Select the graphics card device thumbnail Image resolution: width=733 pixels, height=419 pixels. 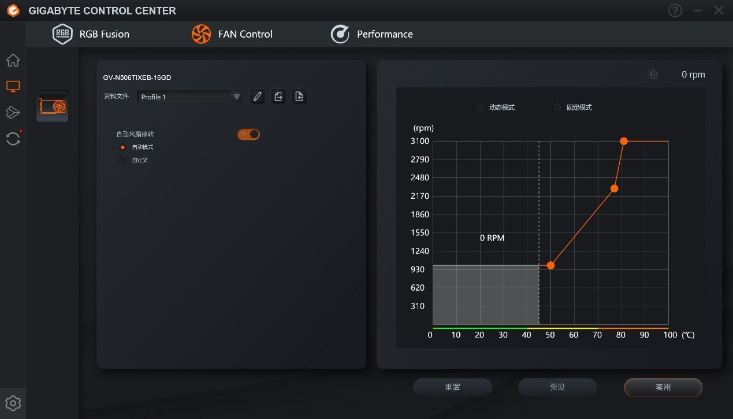pyautogui.click(x=52, y=107)
